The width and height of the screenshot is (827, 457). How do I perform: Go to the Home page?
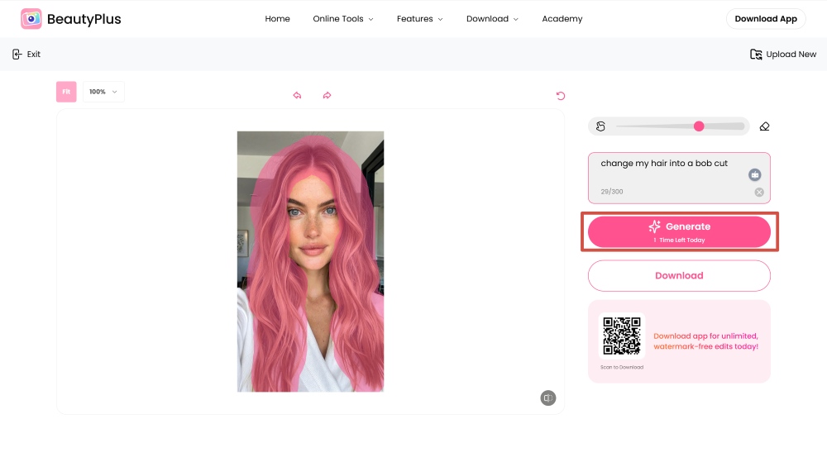coord(277,19)
